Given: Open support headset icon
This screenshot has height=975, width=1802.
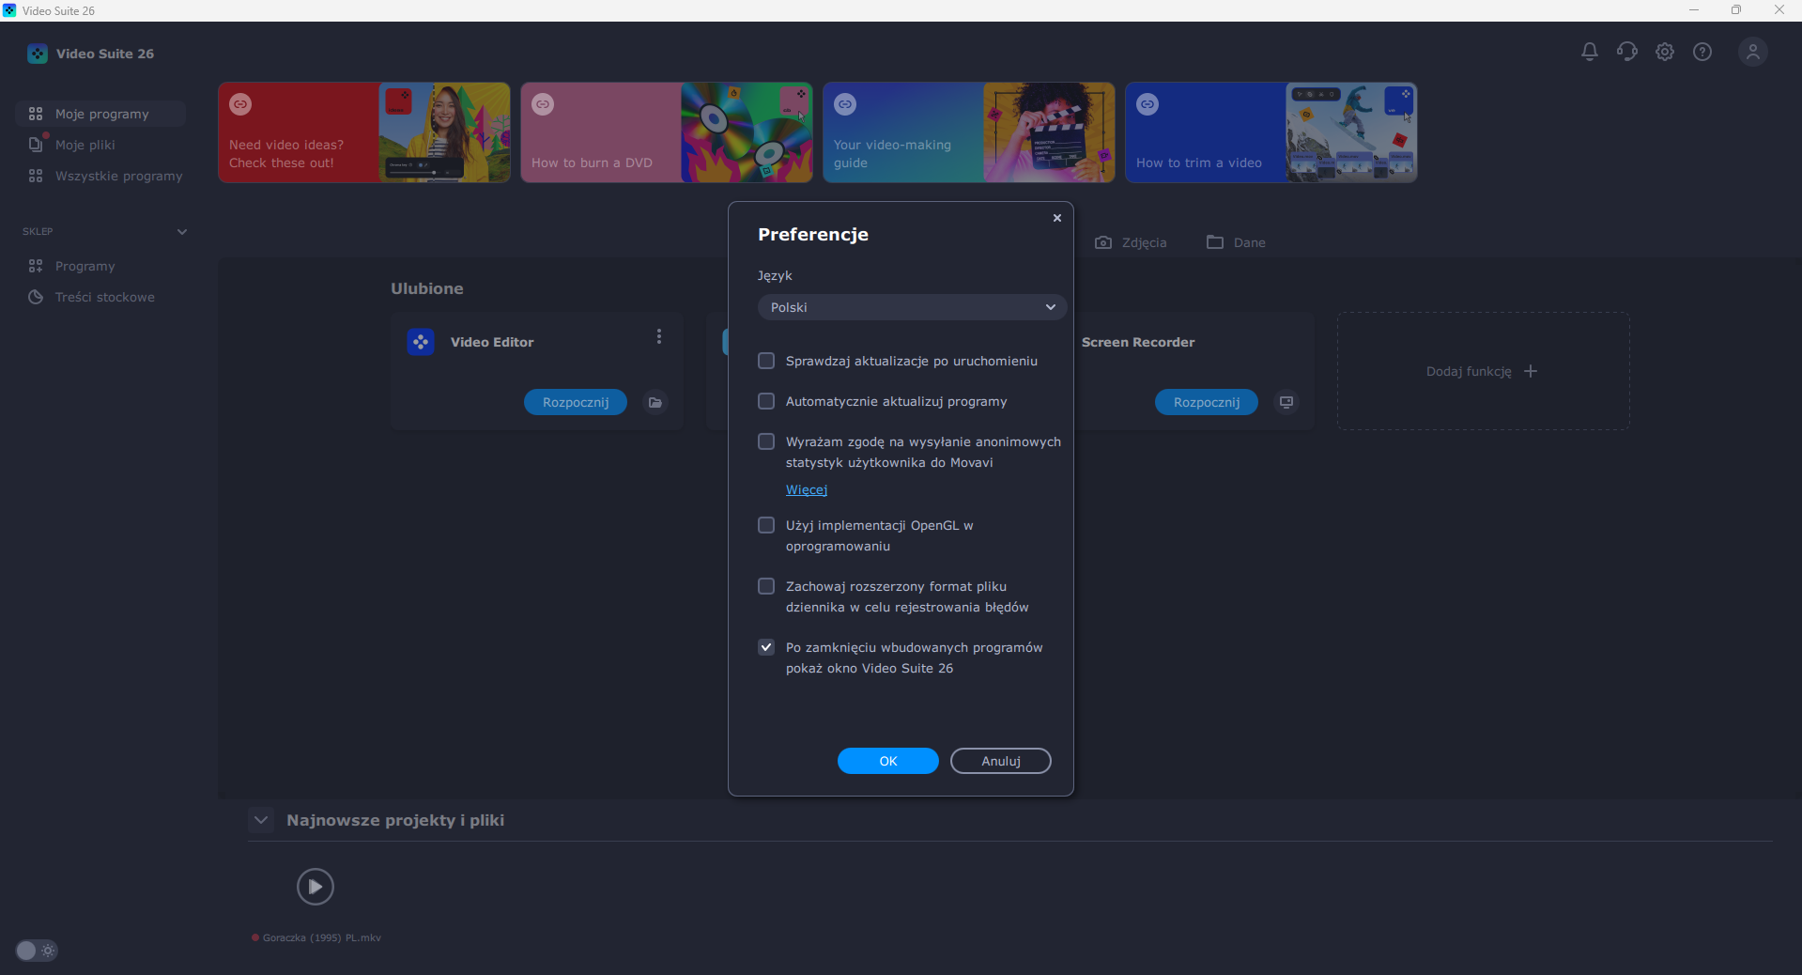Looking at the screenshot, I should [x=1626, y=52].
